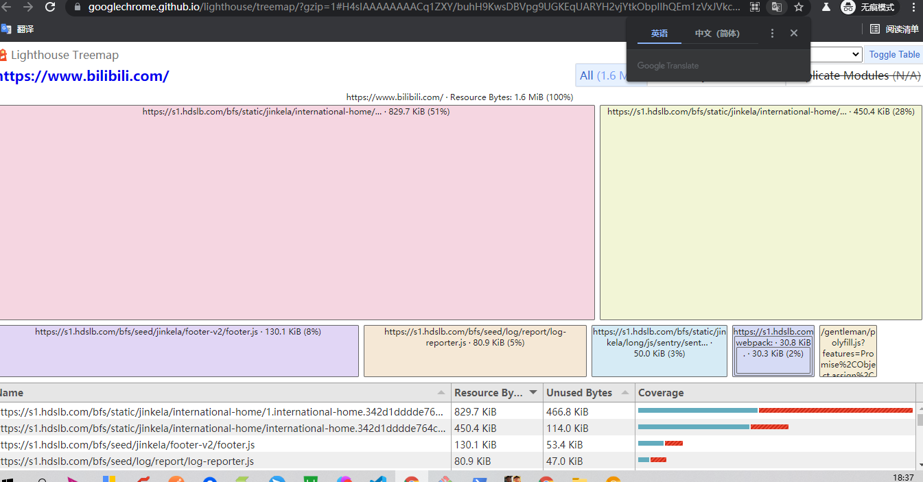The height and width of the screenshot is (482, 923).
Task: Click the 114.0 KiB unused bytes cell
Action: tap(567, 429)
